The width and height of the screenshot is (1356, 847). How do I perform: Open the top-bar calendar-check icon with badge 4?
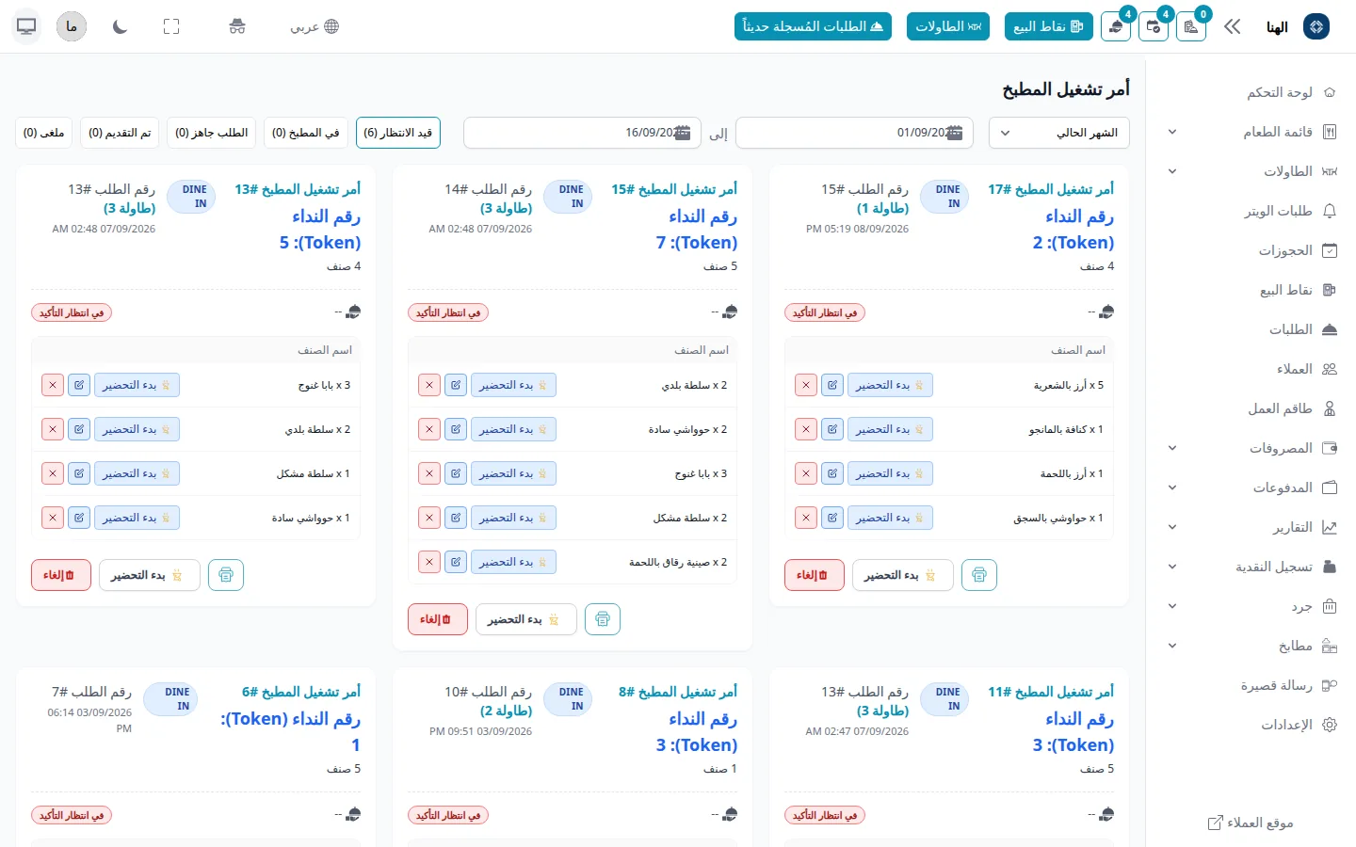[1154, 26]
